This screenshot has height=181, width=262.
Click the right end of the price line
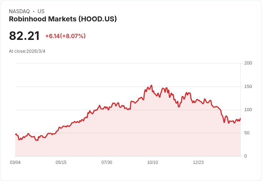240,118
